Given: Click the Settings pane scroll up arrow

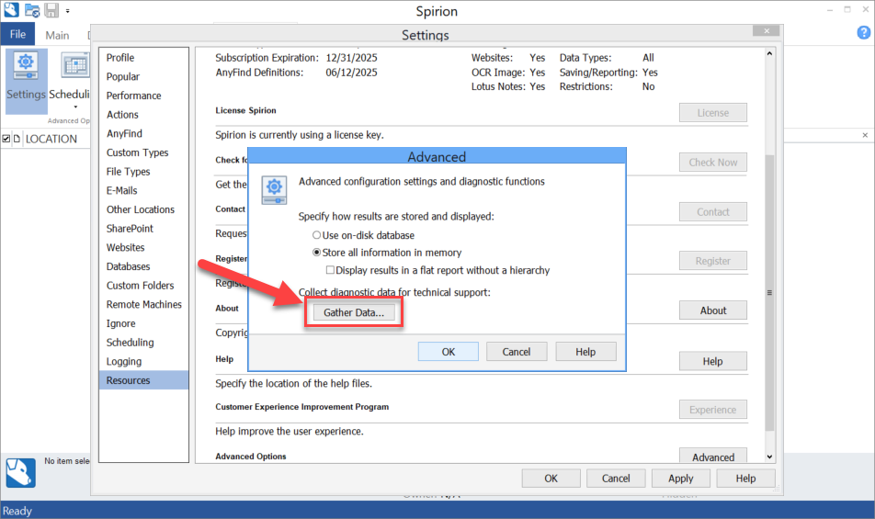Looking at the screenshot, I should point(769,53).
